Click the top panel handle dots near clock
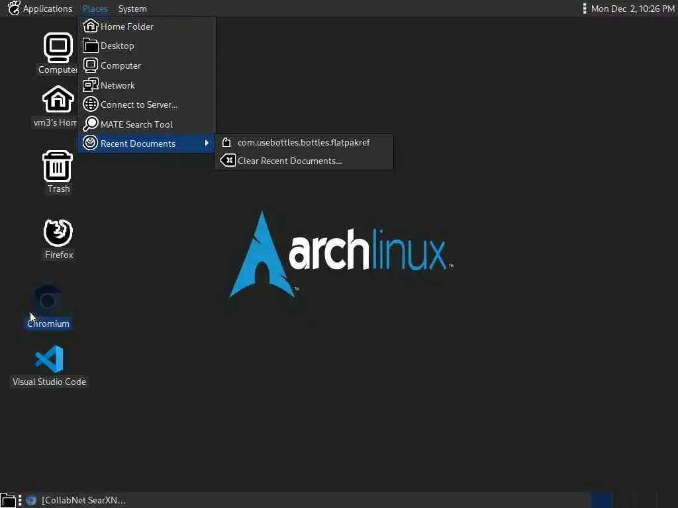Screen dimensions: 678x508 click(584, 9)
